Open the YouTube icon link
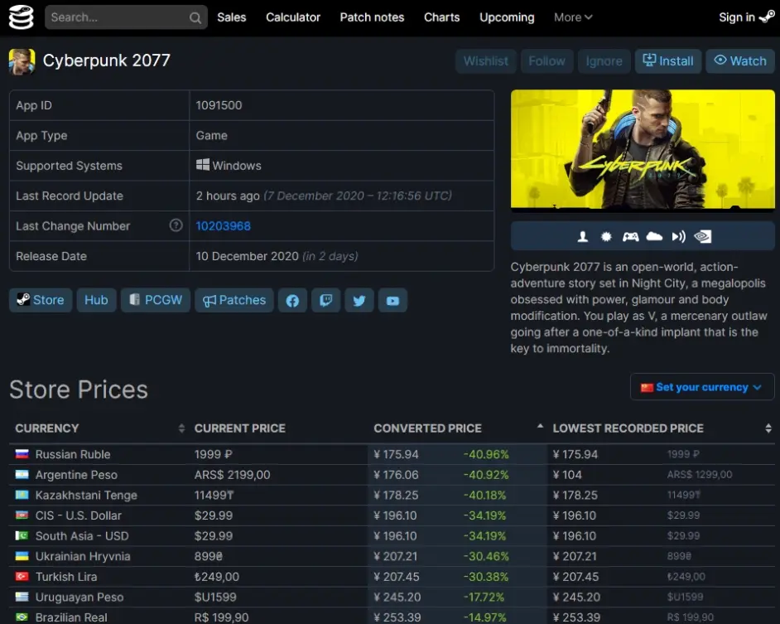 click(x=392, y=300)
